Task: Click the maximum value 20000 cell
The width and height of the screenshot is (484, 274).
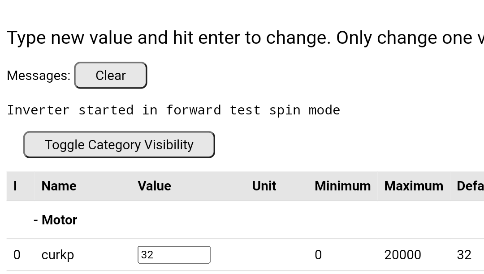Action: [402, 255]
